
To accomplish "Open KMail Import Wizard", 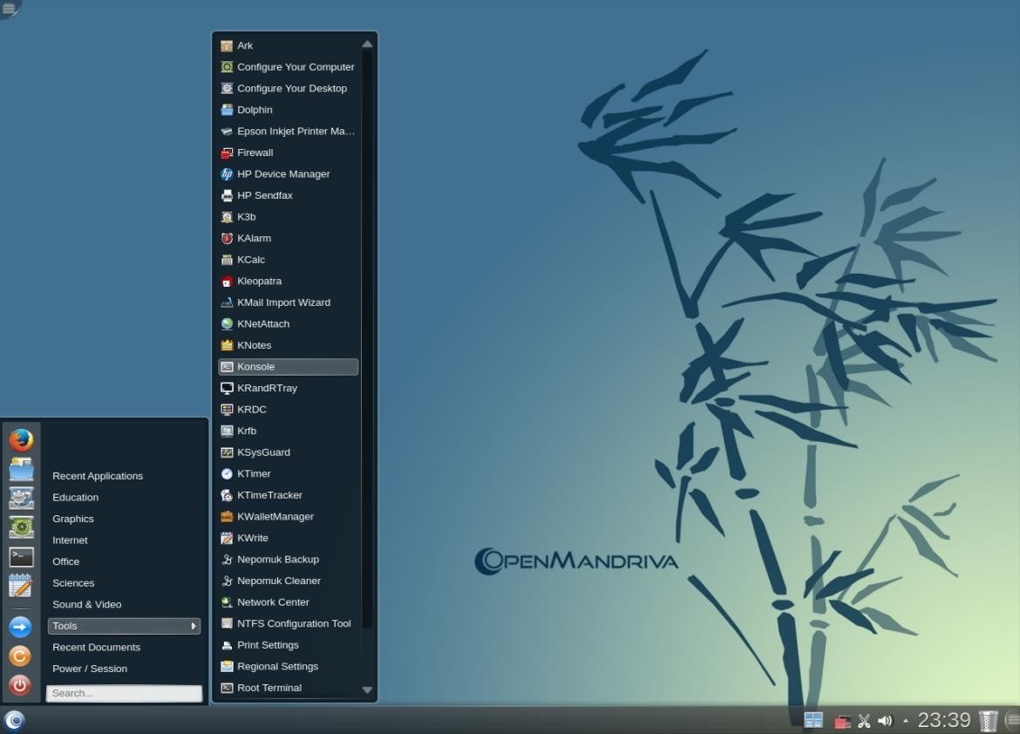I will pos(289,302).
